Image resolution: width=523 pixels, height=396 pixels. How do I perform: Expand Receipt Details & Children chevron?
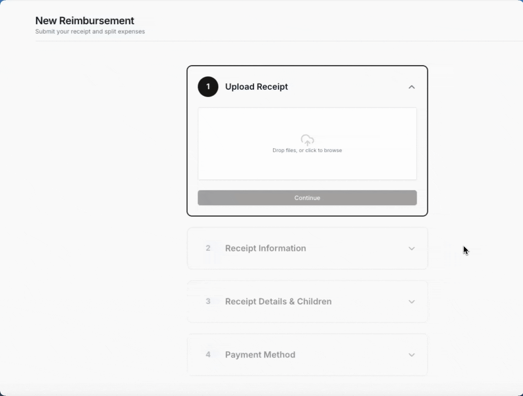pyautogui.click(x=412, y=302)
